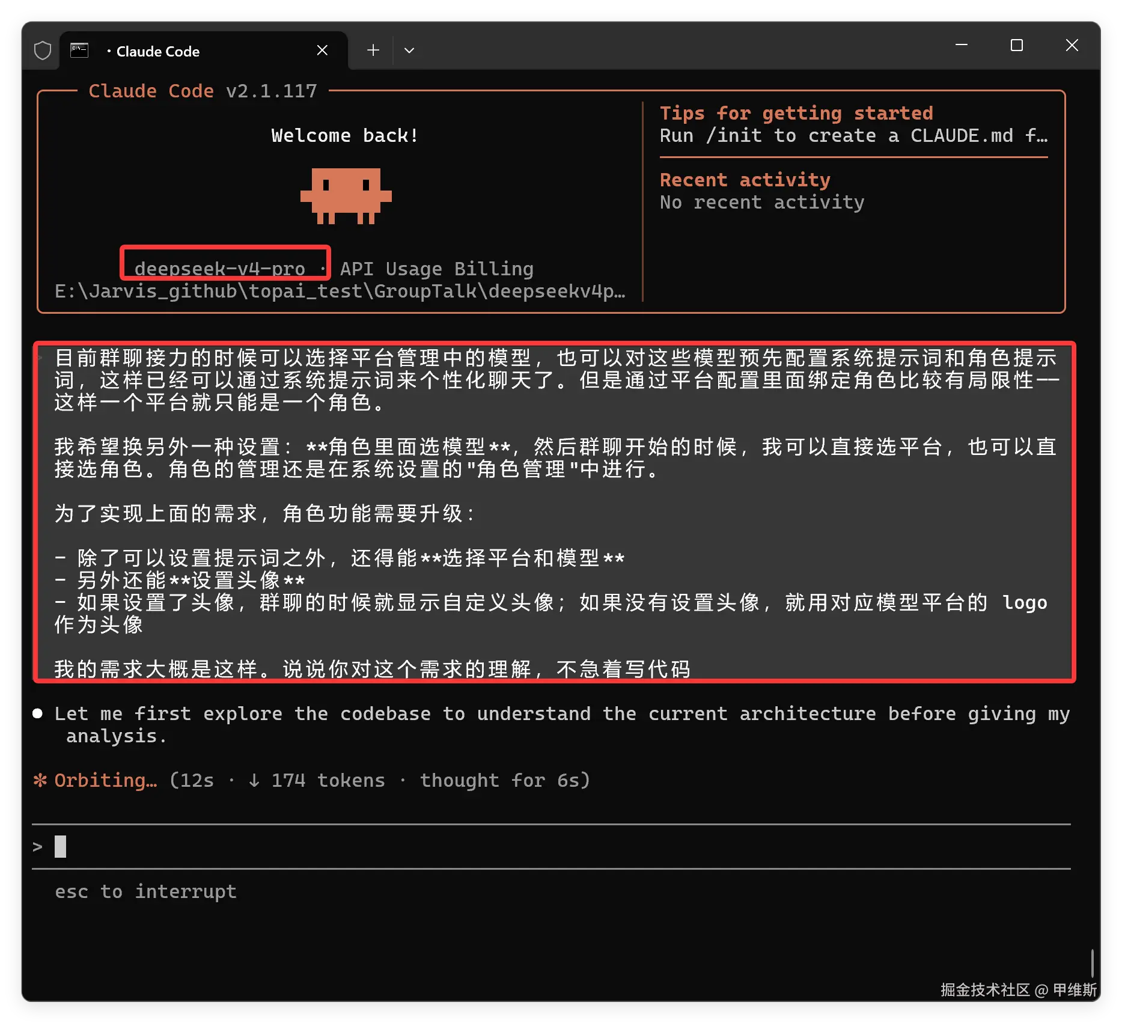
Task: Click the white bullet beside the assistant reply
Action: click(x=38, y=713)
